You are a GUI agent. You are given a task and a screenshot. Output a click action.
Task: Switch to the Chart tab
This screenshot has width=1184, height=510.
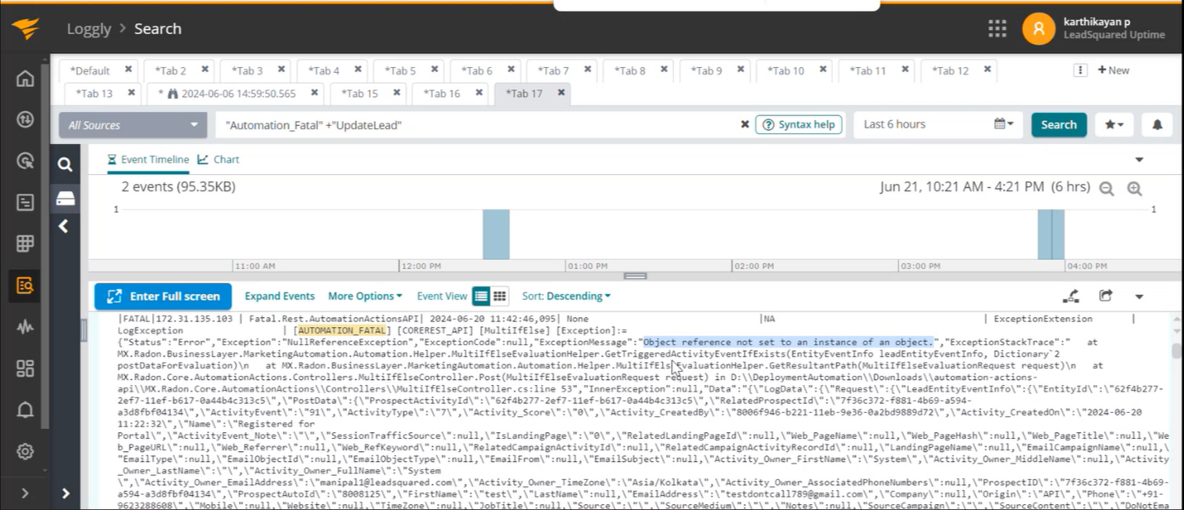point(218,159)
